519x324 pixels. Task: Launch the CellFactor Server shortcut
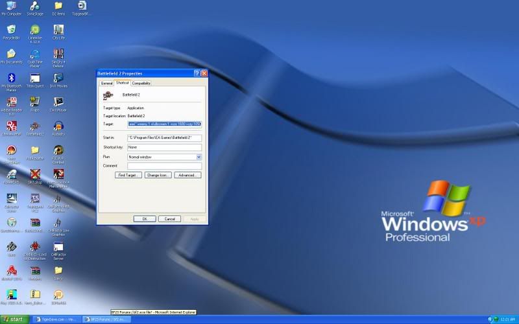58,251
